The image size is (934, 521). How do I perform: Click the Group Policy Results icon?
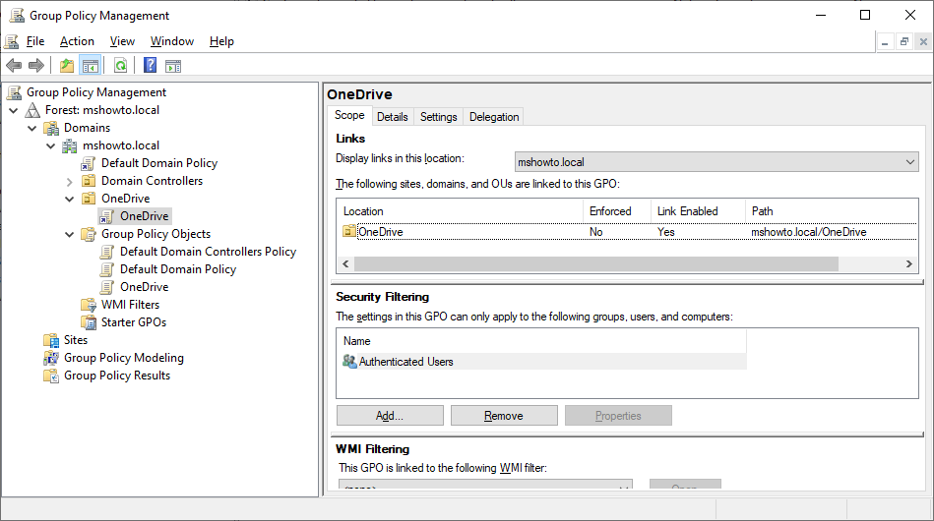tap(51, 376)
